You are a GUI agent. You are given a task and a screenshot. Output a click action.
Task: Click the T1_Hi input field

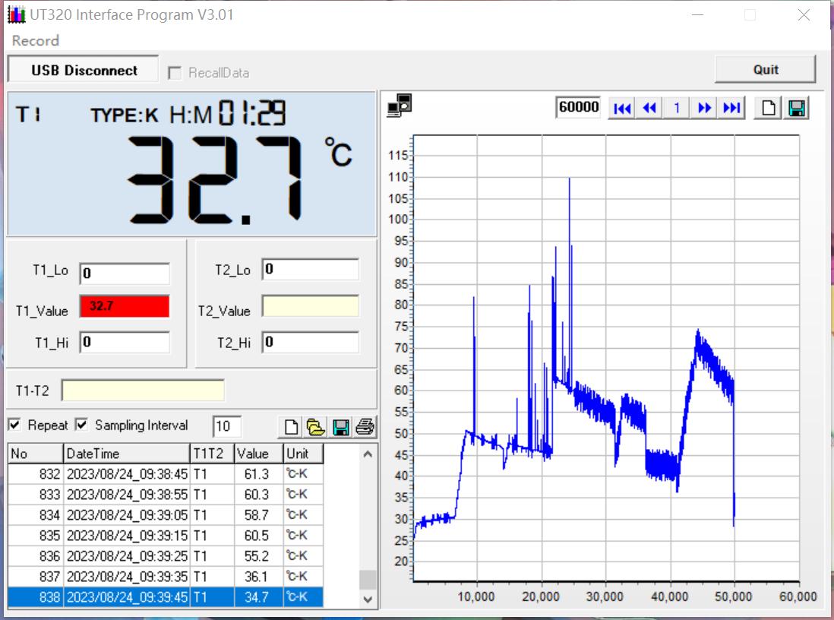click(125, 343)
